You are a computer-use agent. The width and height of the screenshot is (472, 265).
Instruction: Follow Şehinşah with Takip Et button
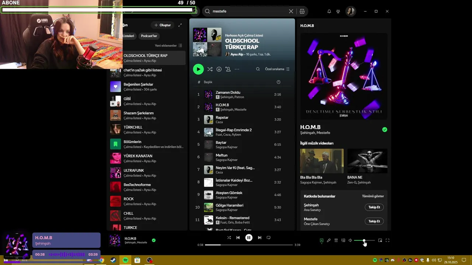coord(374,207)
